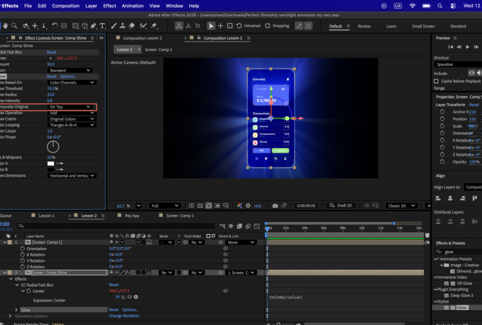Select the Zoom magnifier tool
Viewport: 482px width, 325px height.
[x=14, y=26]
